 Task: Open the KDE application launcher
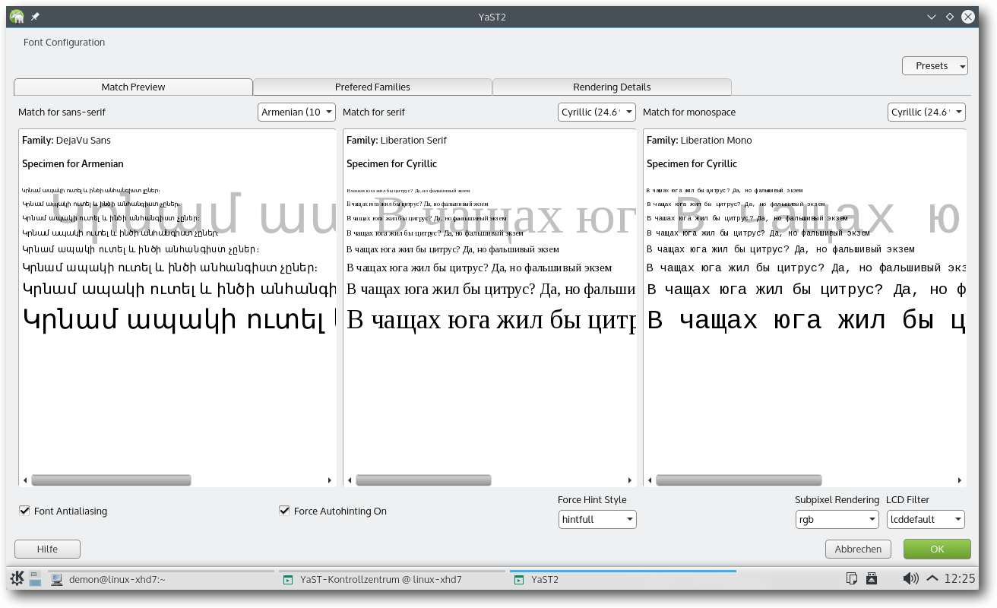(x=16, y=579)
